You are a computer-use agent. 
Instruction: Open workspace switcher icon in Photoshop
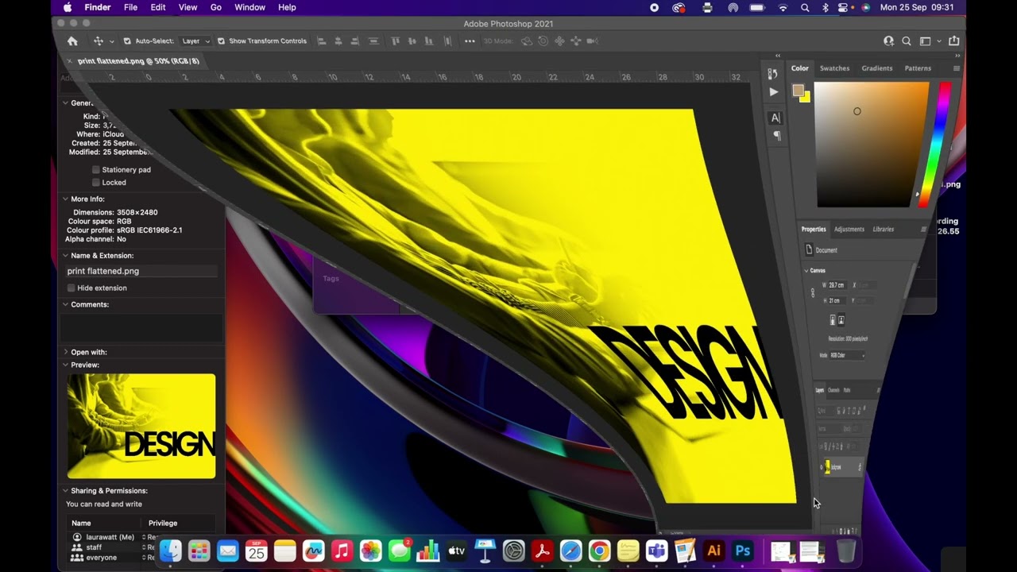coord(926,41)
